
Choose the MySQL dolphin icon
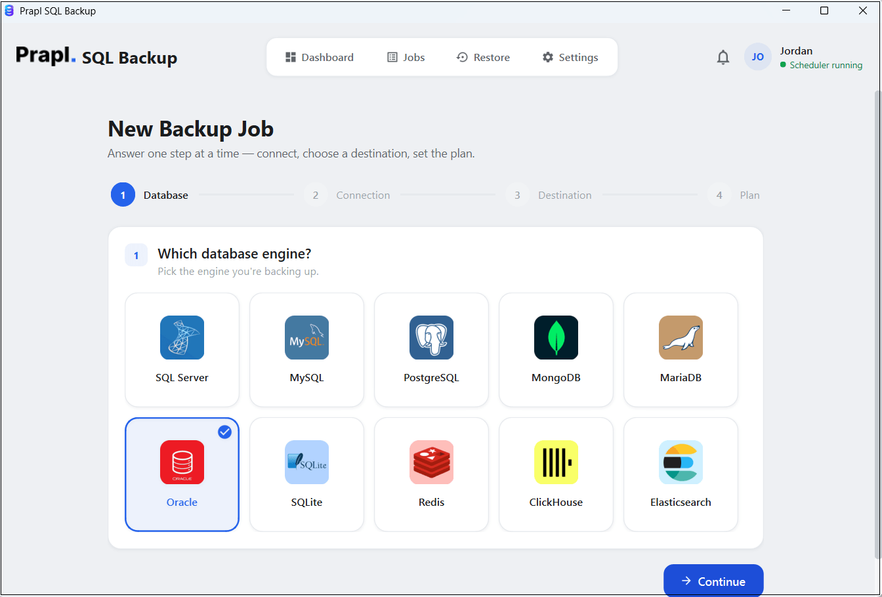306,338
